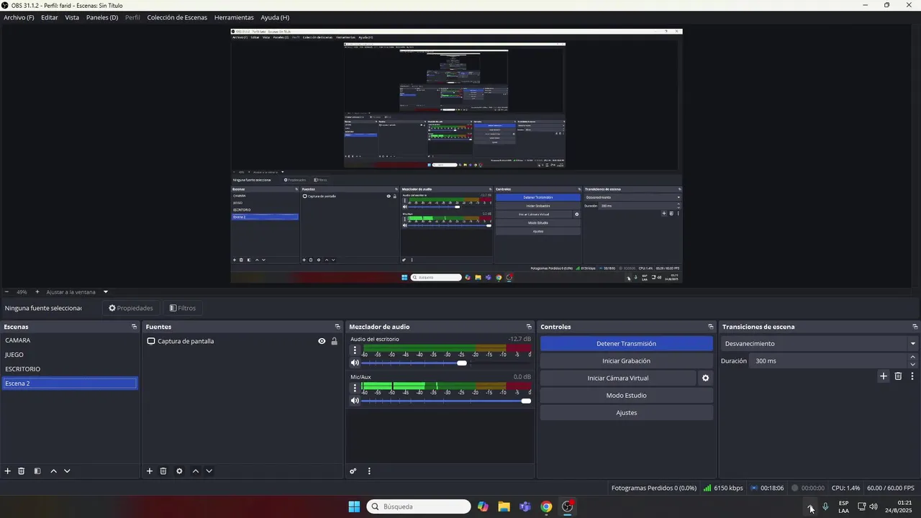Image resolution: width=921 pixels, height=518 pixels.
Task: Unlock Captura de pantalla source padlock
Action: 334,341
